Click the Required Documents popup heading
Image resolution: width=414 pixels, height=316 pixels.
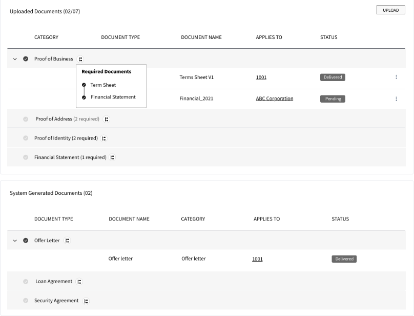coord(107,72)
